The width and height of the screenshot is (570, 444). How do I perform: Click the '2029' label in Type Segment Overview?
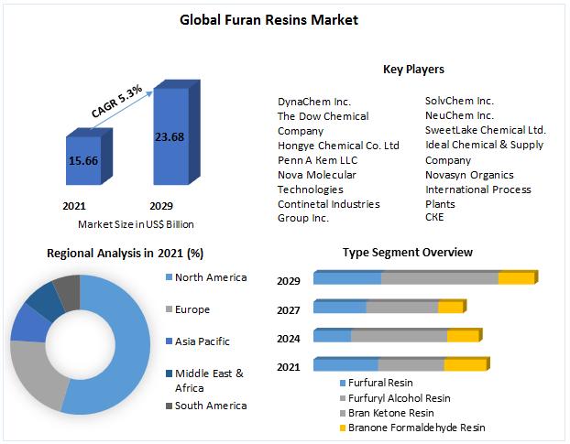(x=289, y=281)
